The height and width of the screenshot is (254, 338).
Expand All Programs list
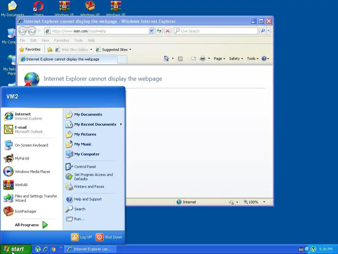(31, 225)
